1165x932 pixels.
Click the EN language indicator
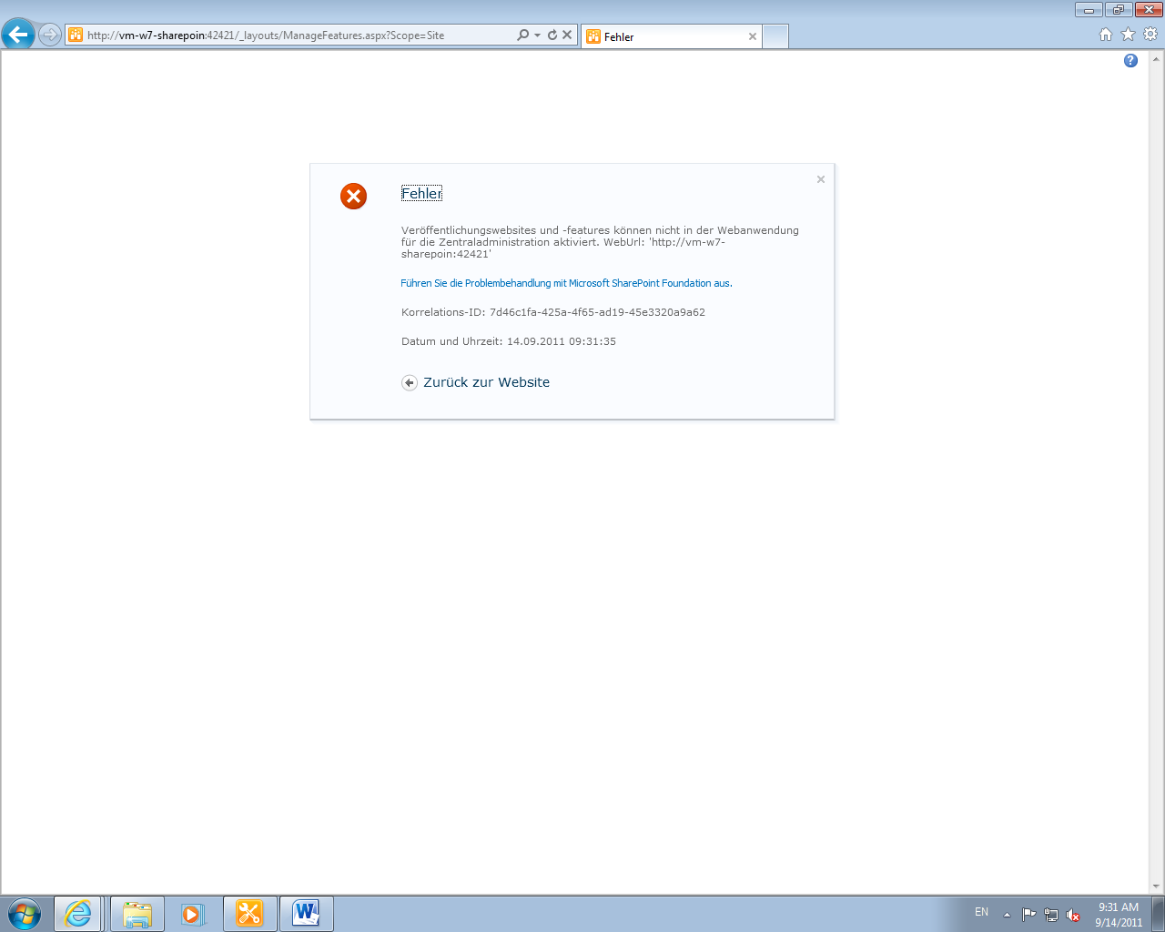click(981, 912)
